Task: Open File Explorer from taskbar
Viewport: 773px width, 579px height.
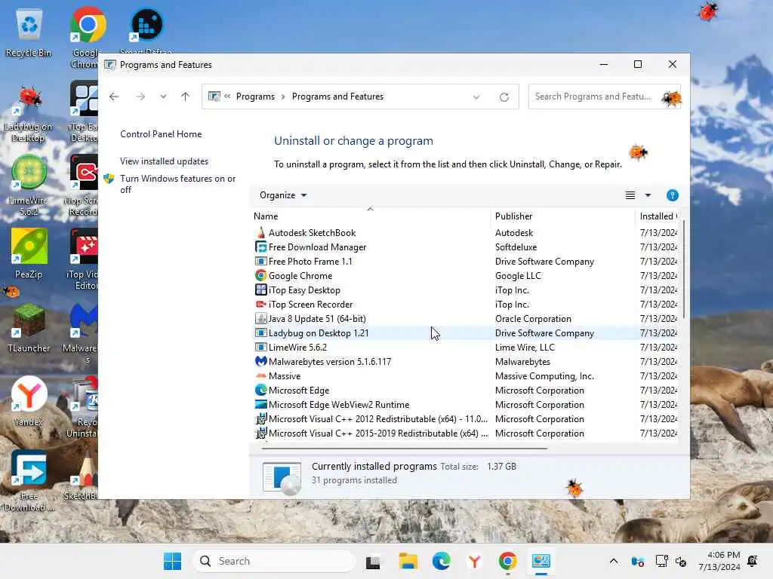Action: [408, 561]
